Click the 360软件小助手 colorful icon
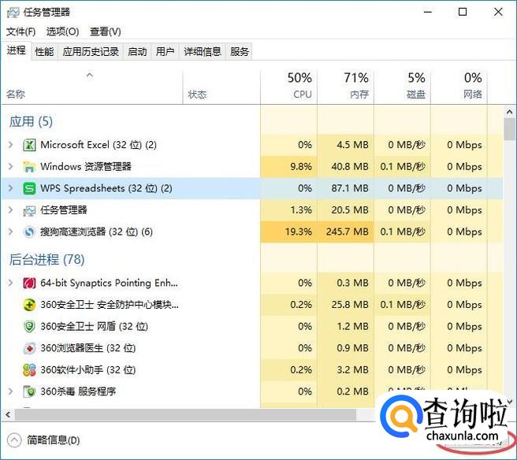The height and width of the screenshot is (460, 517). [x=29, y=370]
